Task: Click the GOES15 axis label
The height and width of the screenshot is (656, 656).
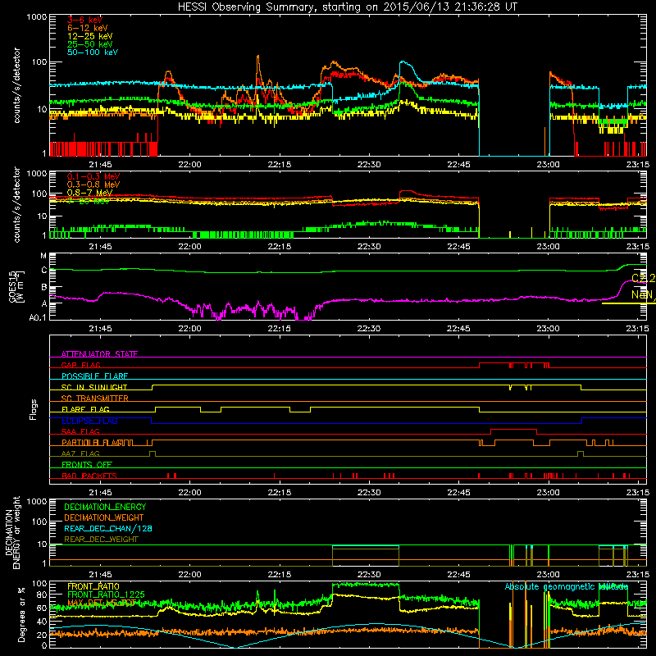Action: pos(16,286)
